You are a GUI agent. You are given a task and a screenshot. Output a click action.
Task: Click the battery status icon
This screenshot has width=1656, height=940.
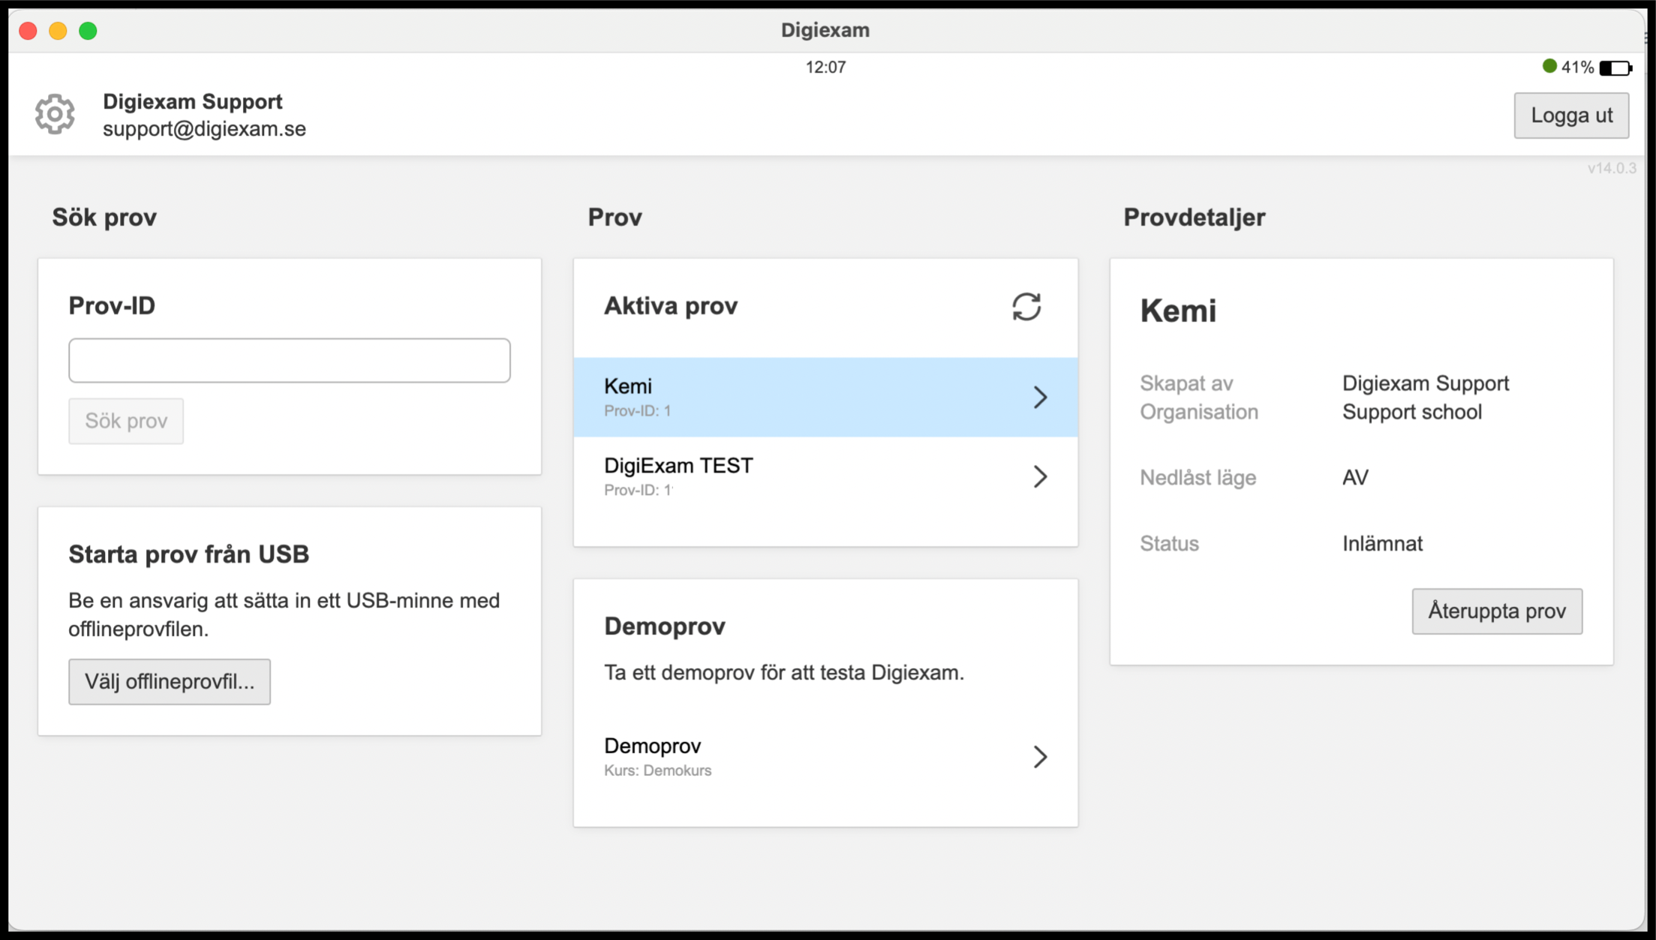[1615, 68]
